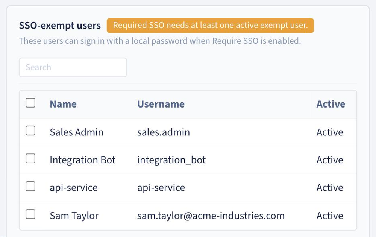Viewport: 376px width, 237px height.
Task: Click the 'sales.admin' username cell
Action: click(164, 132)
